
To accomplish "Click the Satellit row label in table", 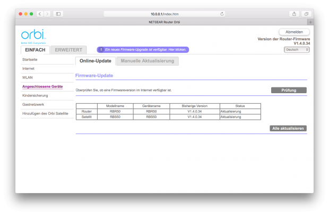I will 86,117.
